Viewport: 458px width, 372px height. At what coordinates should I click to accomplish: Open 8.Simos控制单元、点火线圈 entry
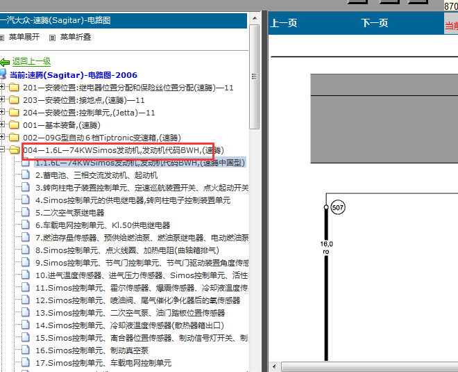(127, 250)
